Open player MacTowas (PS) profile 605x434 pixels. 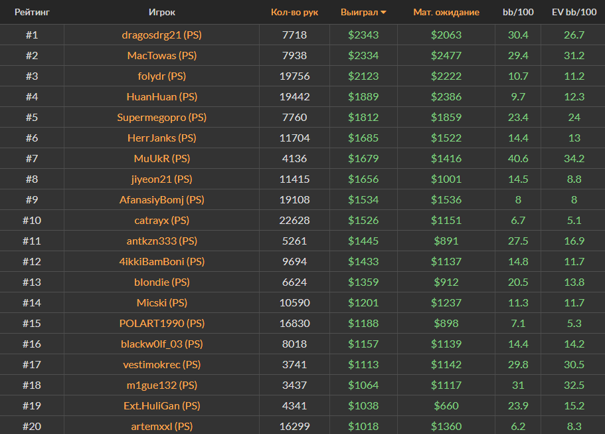tap(161, 55)
